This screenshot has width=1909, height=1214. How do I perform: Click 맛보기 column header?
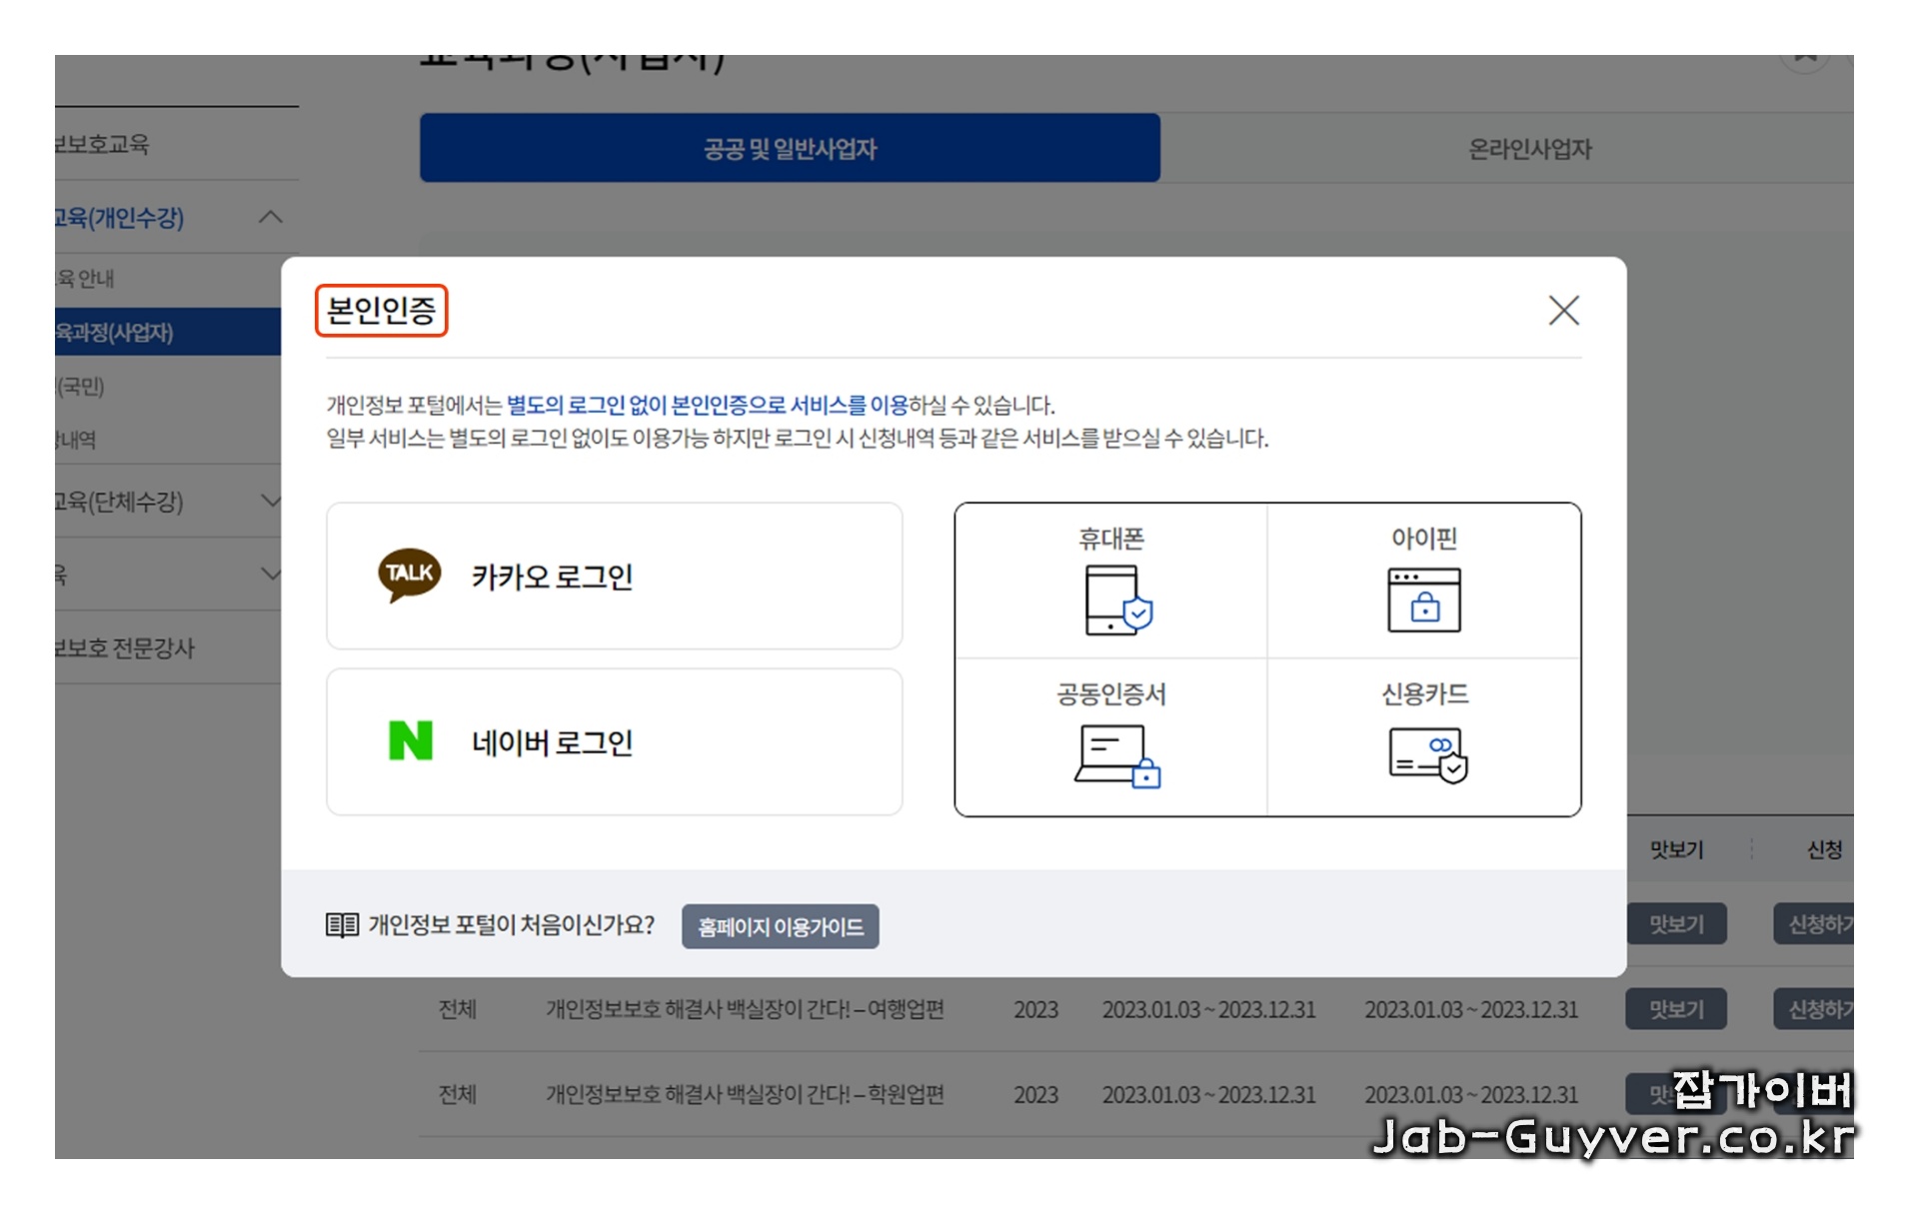click(x=1676, y=849)
